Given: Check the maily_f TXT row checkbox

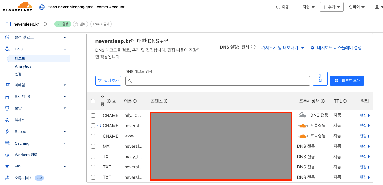Looking at the screenshot, I should tap(93, 157).
